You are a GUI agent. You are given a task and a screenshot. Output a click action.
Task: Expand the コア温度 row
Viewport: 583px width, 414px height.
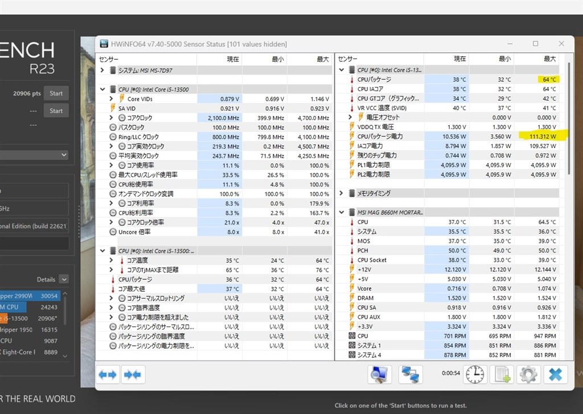pos(111,260)
